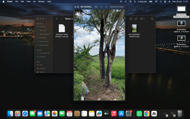Go back using Finder back arrow

[57, 19]
